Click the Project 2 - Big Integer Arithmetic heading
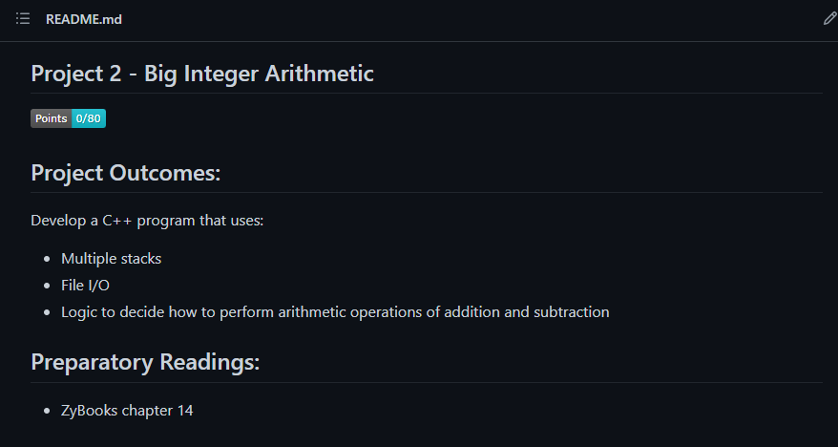 coord(202,74)
